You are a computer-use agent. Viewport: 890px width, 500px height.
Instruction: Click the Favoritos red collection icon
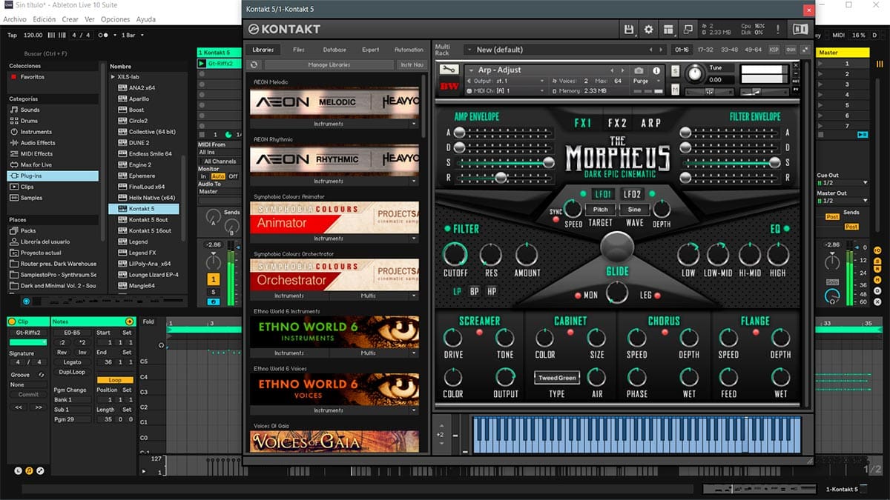pos(13,77)
